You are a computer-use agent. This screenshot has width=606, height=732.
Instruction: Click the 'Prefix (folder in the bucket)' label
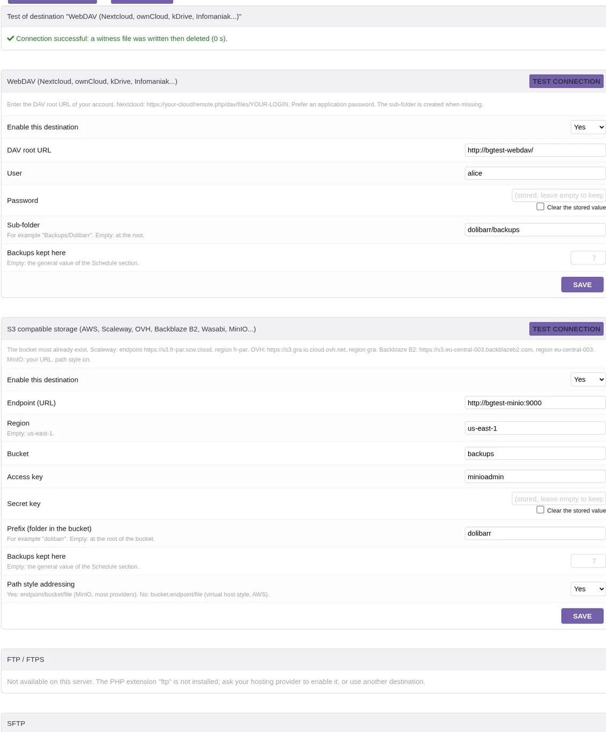coord(49,529)
